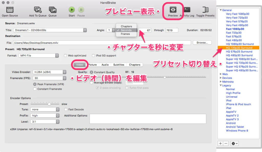
Task: Toggle the Turbo first pass checkbox
Action: (127, 88)
